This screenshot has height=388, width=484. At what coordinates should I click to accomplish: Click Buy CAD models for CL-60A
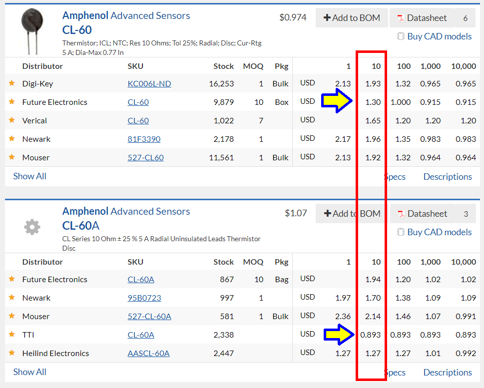439,232
